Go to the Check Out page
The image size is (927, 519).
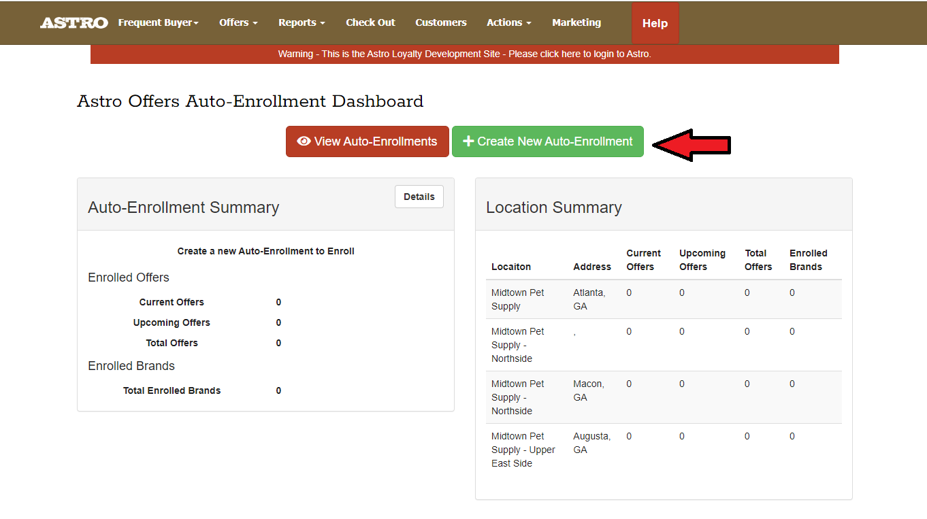tap(370, 22)
